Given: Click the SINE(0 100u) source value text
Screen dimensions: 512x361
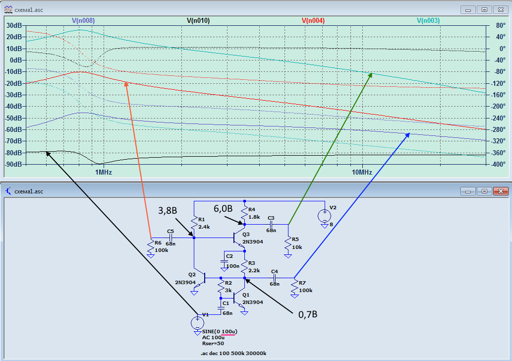Looking at the screenshot, I should [220, 331].
